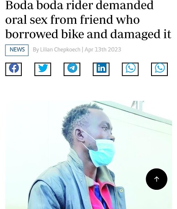Share the article via Twitter bird icon
The width and height of the screenshot is (177, 209).
pyautogui.click(x=43, y=69)
